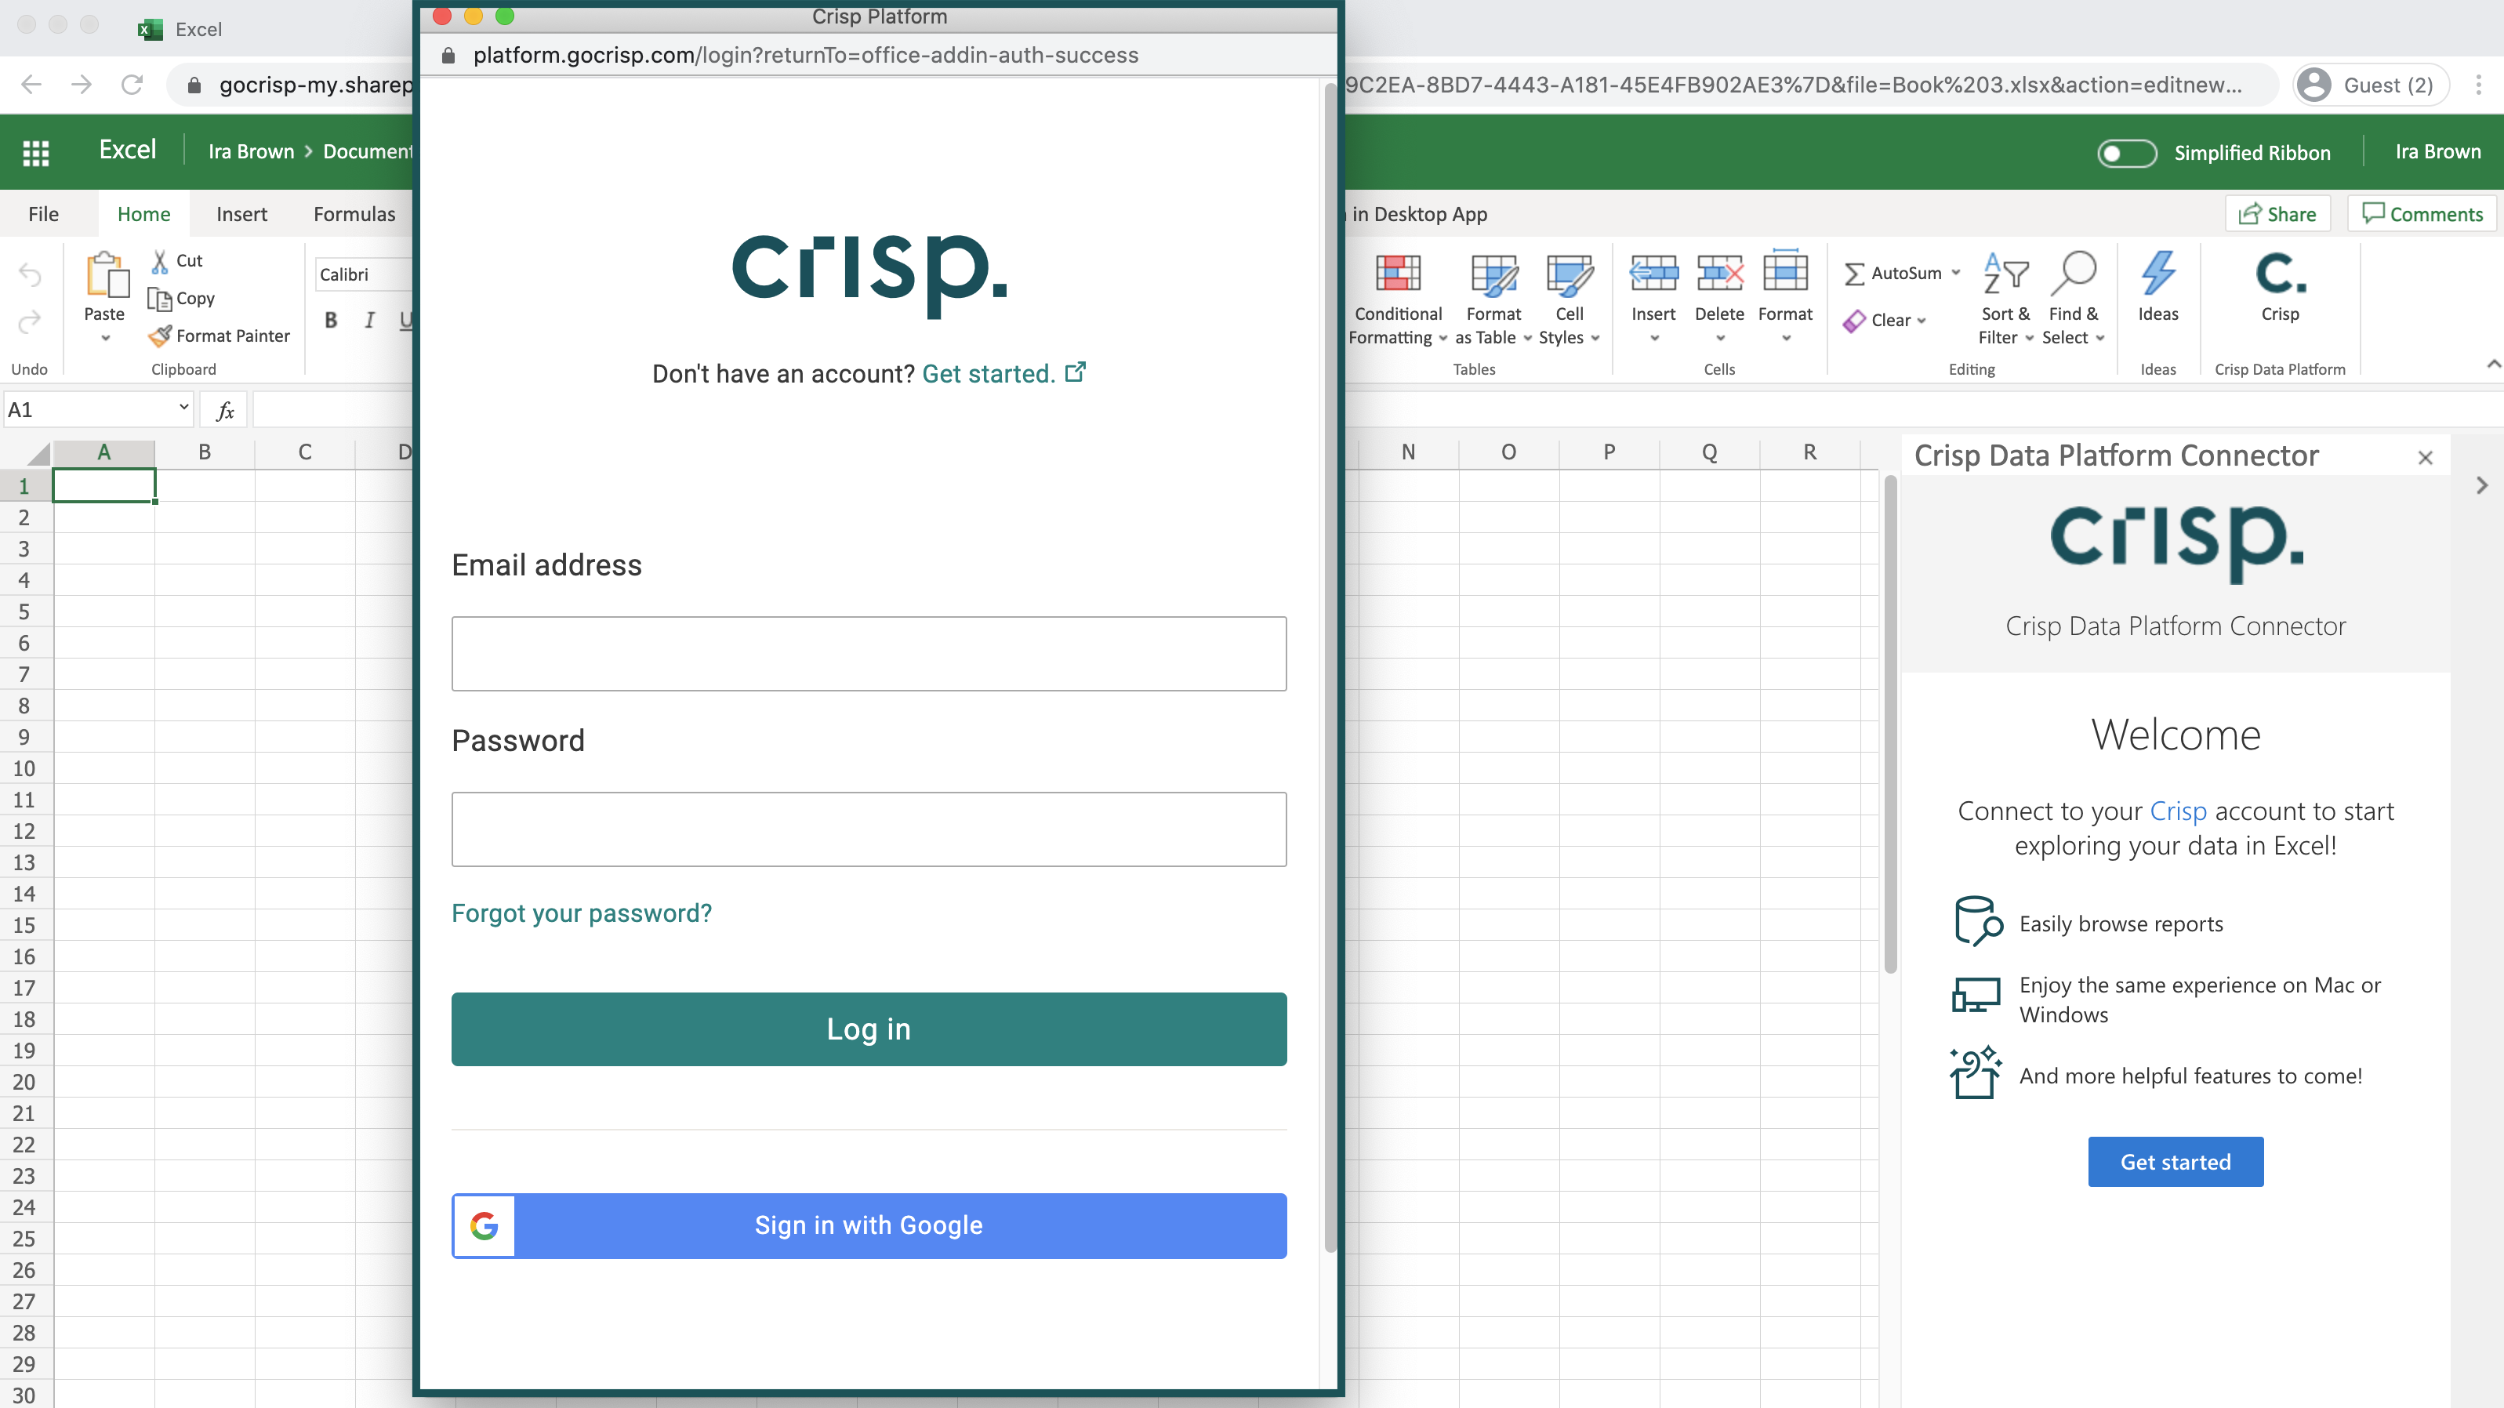Click into the Email address field
This screenshot has width=2504, height=1408.
868,654
